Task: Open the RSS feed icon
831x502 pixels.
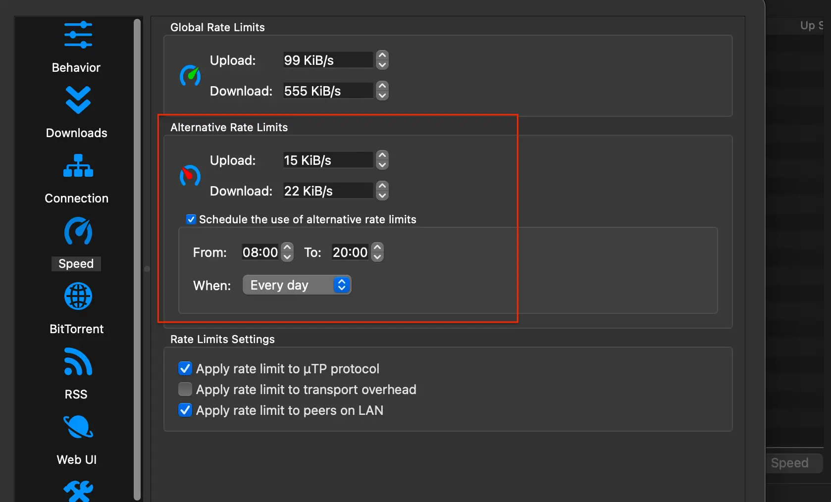Action: 78,361
